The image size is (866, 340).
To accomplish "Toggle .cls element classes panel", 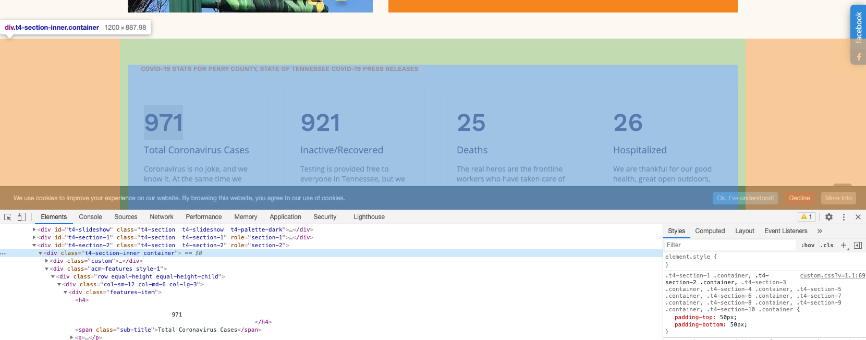I will pyautogui.click(x=827, y=245).
